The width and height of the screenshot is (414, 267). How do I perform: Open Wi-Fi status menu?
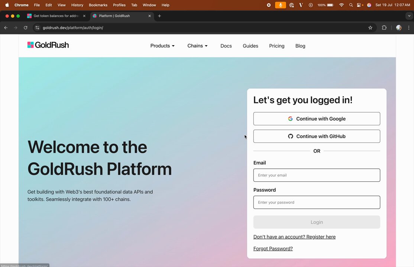(x=342, y=5)
